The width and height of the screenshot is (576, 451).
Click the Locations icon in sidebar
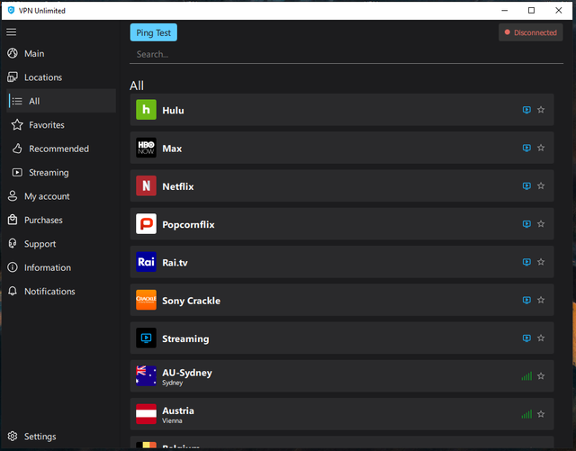(x=13, y=77)
